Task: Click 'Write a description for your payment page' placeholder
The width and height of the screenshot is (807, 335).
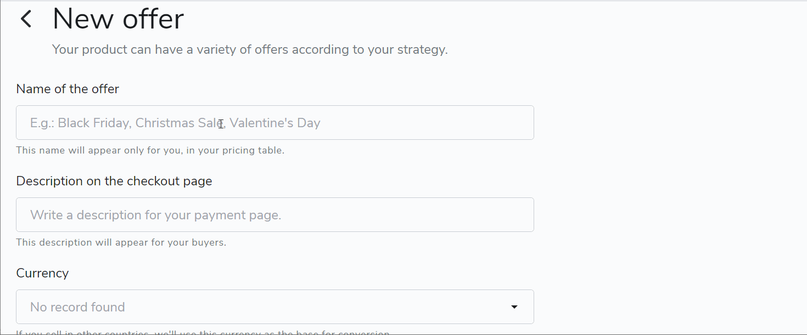Action: click(156, 215)
